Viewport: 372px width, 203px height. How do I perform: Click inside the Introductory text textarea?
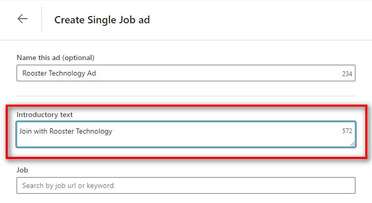186,134
